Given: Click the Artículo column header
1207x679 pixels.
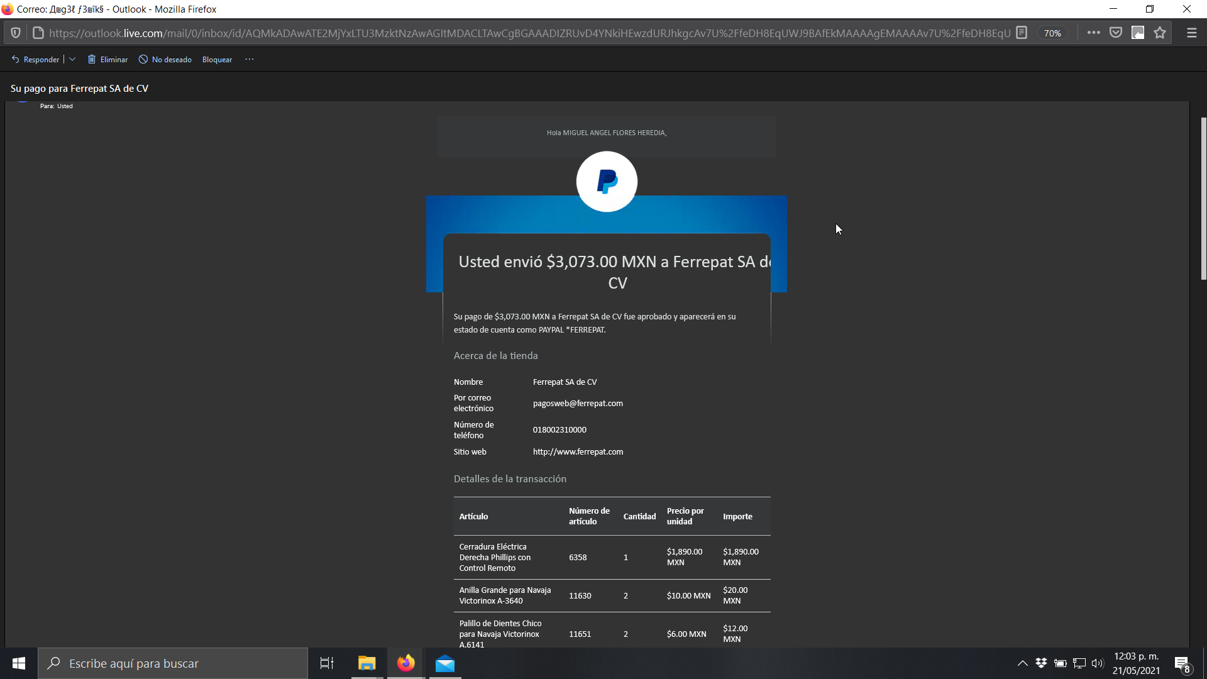Looking at the screenshot, I should point(473,517).
